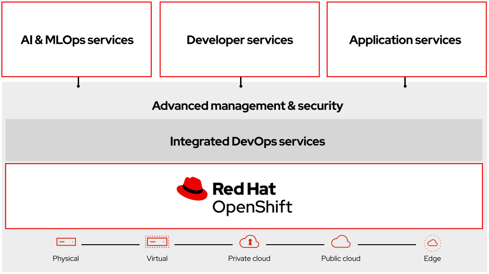Select the Private cloud icon with padlock

coord(249,241)
